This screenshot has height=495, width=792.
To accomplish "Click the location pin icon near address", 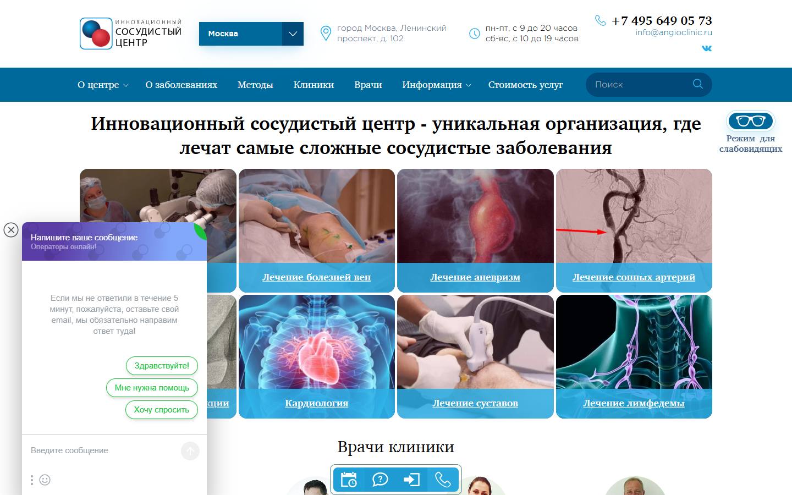I will [x=326, y=34].
